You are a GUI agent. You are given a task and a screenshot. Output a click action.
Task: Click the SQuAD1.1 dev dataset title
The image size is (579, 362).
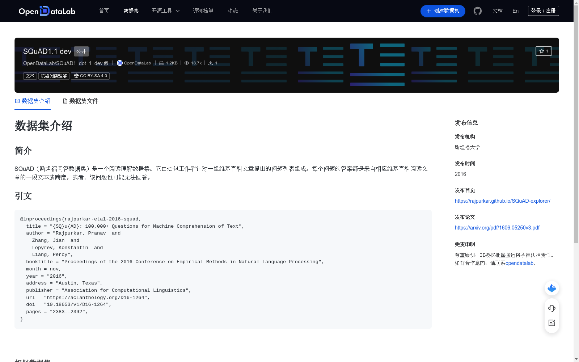click(x=47, y=51)
